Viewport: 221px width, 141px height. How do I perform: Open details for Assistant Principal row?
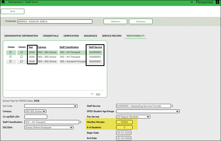click(22, 62)
